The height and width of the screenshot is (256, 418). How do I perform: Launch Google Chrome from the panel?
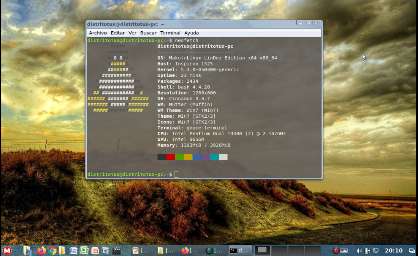(52, 250)
